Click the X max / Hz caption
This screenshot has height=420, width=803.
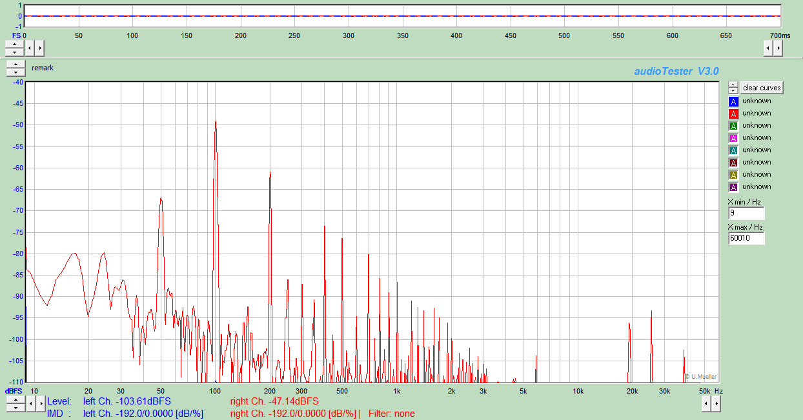tap(746, 227)
